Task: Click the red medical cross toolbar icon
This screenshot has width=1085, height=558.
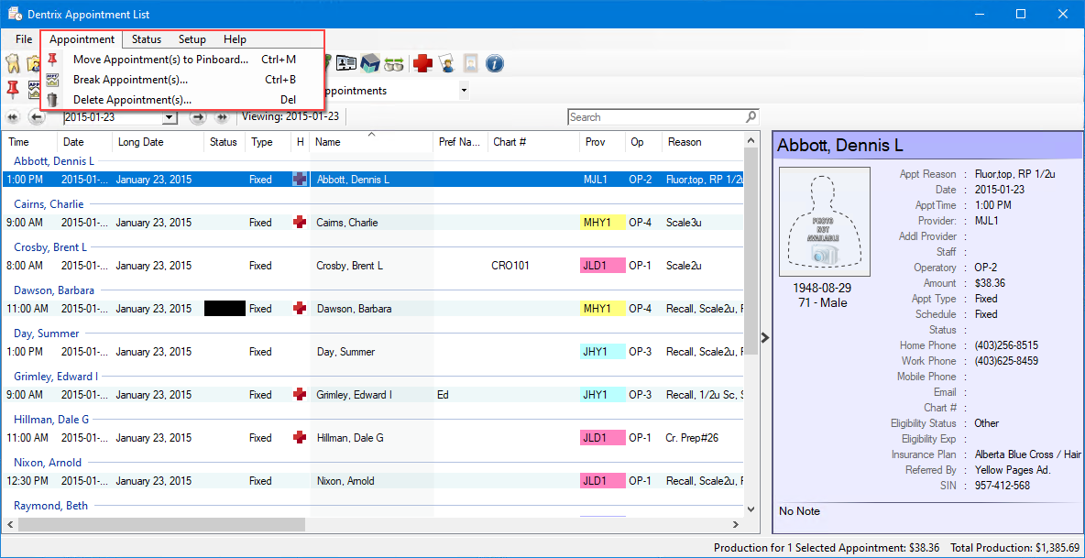Action: point(422,63)
